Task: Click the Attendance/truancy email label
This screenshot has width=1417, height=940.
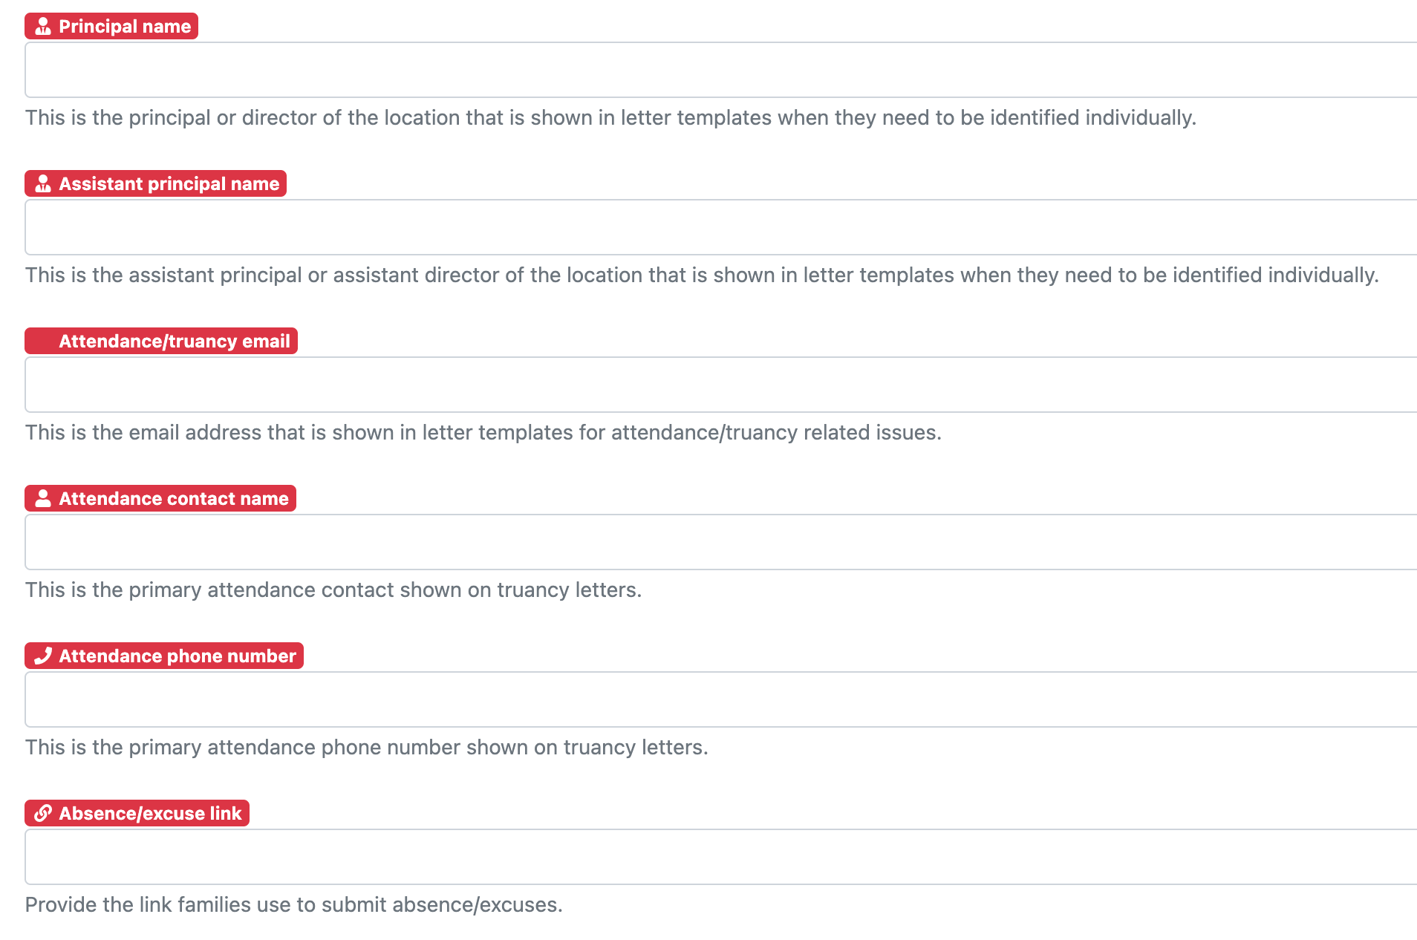Action: pyautogui.click(x=174, y=342)
